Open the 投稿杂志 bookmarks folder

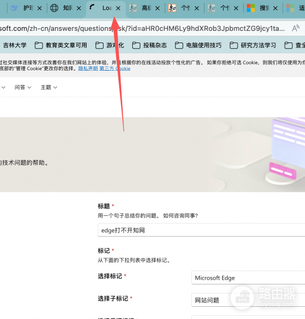click(x=149, y=45)
